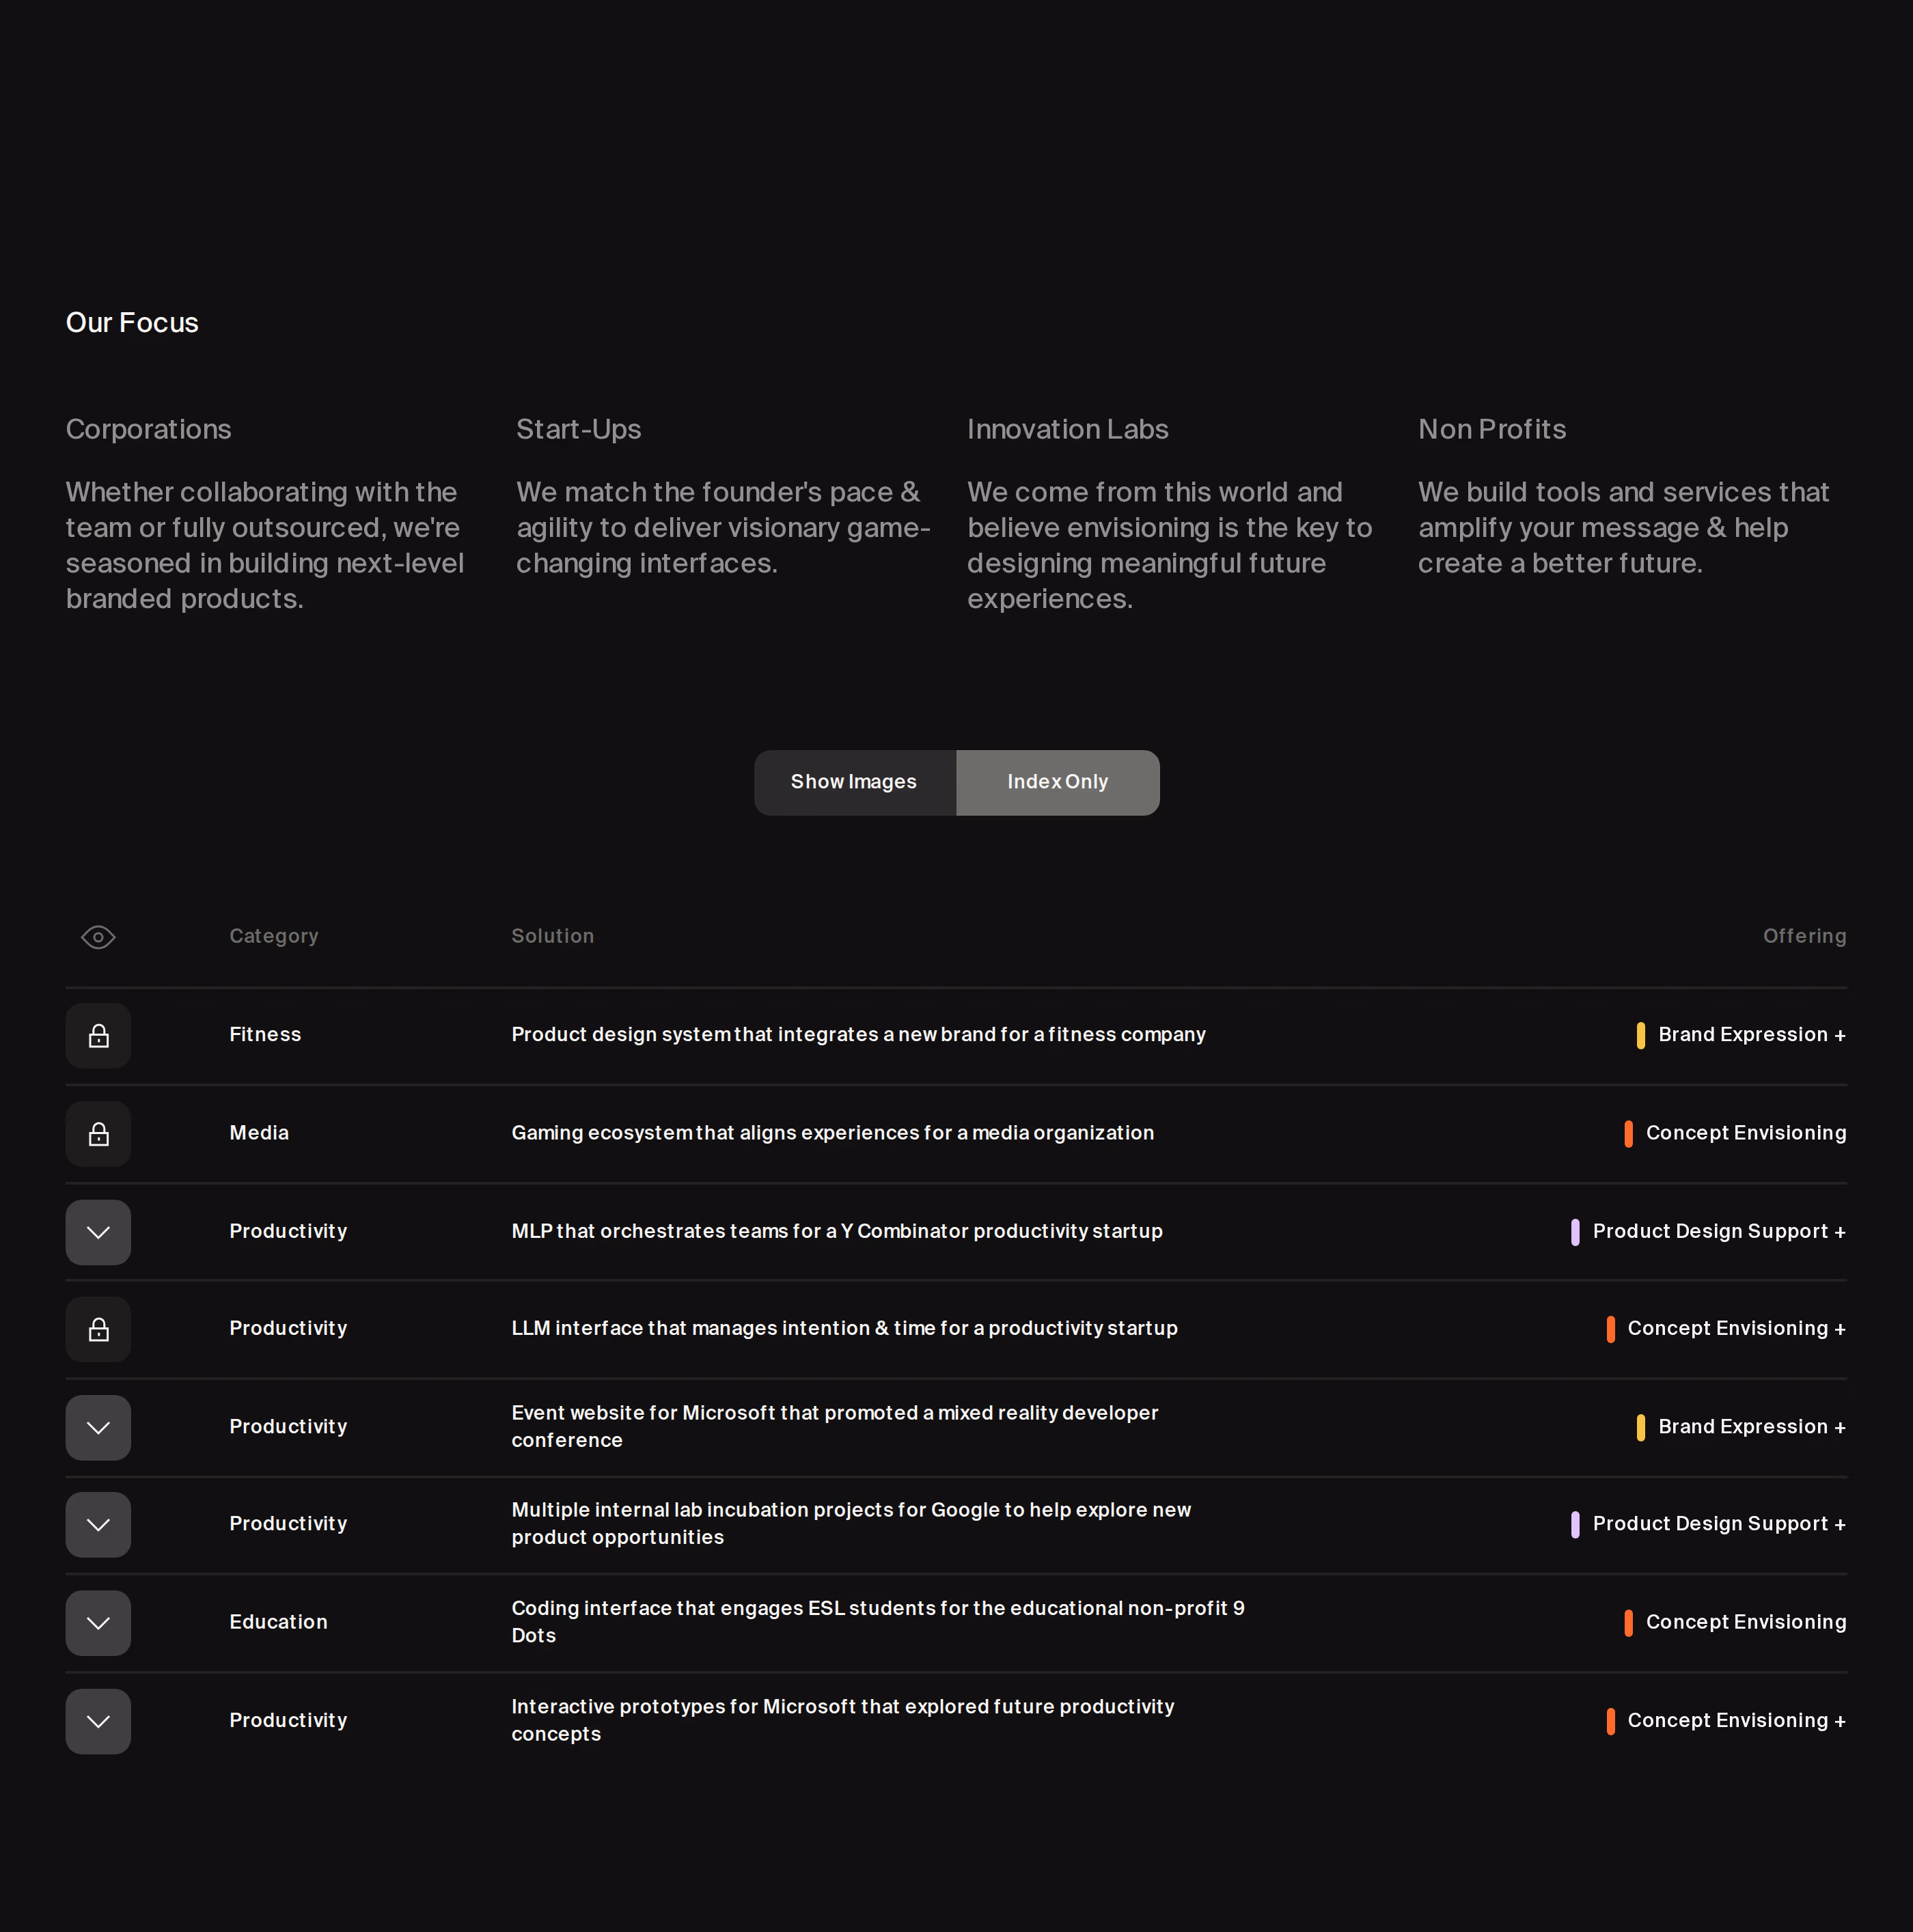Click the eye icon in the table header
1913x1932 pixels.
click(98, 937)
